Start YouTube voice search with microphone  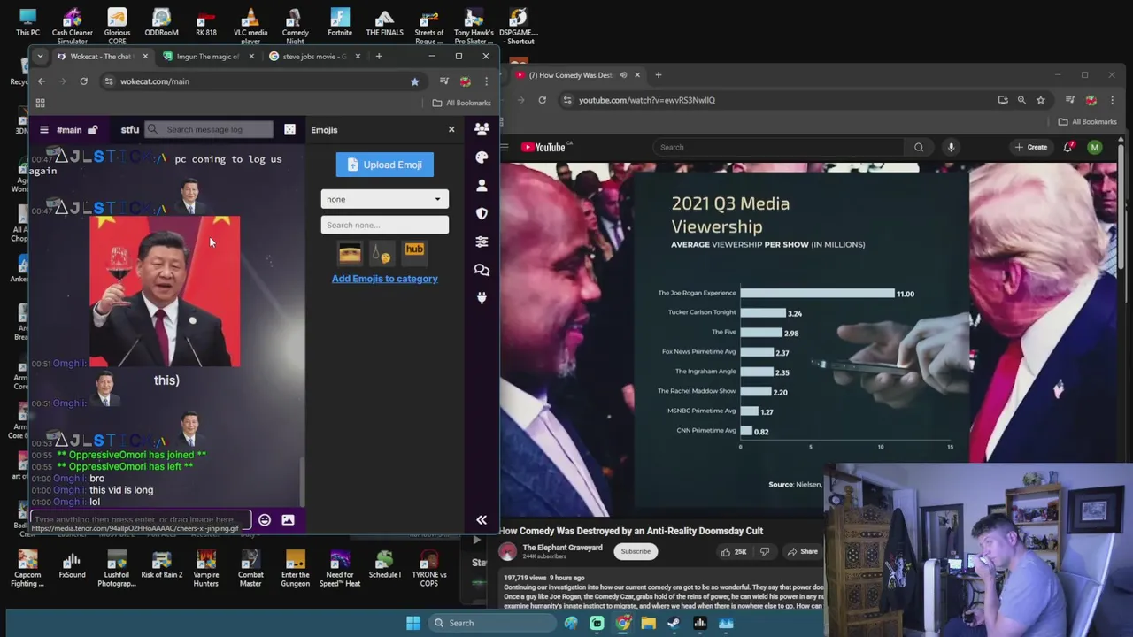[952, 148]
